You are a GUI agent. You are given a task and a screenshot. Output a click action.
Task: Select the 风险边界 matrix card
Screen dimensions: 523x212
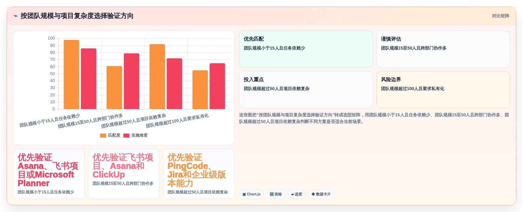[443, 90]
